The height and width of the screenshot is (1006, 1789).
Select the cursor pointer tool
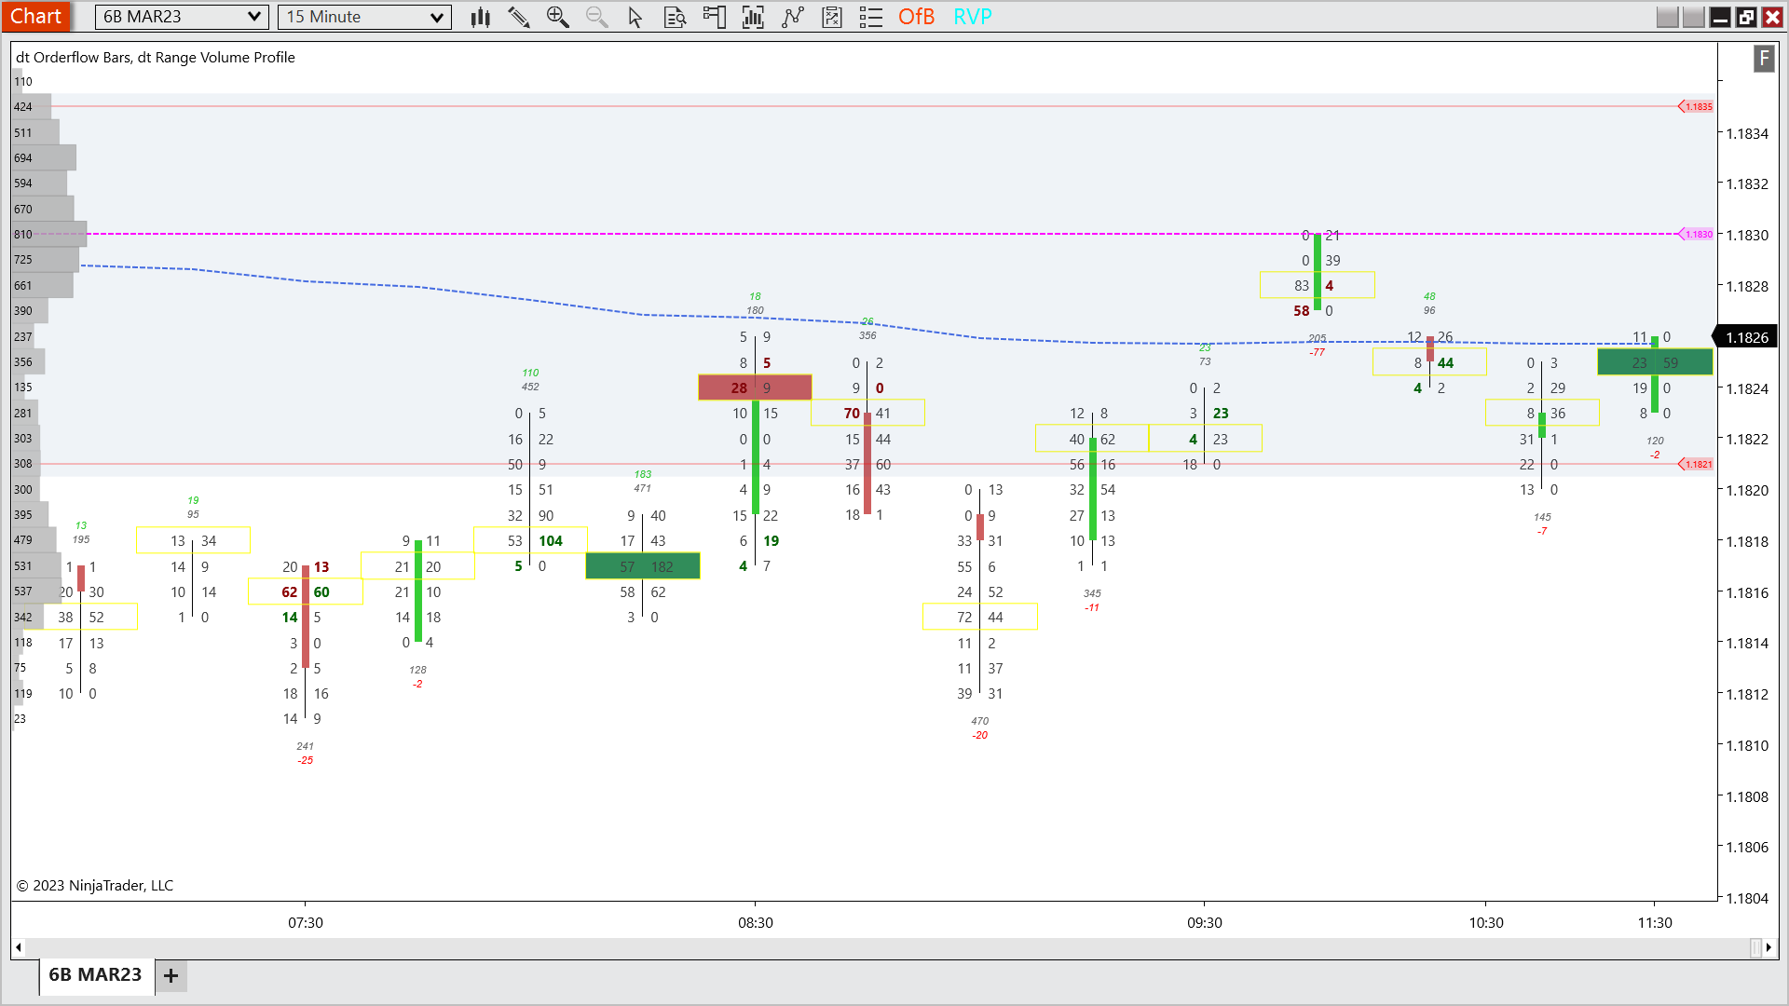[x=635, y=17]
